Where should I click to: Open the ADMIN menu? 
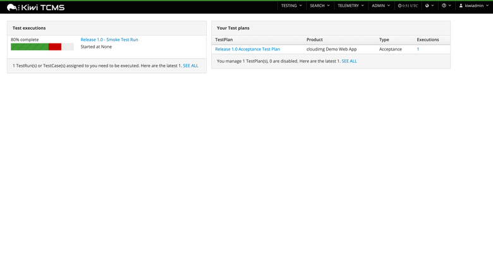click(x=380, y=6)
